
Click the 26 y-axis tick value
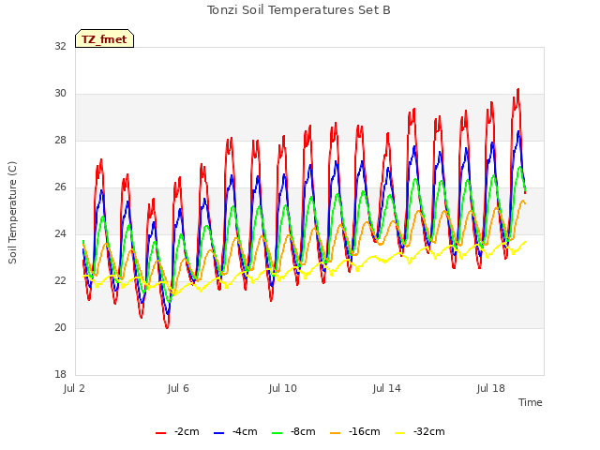click(60, 187)
